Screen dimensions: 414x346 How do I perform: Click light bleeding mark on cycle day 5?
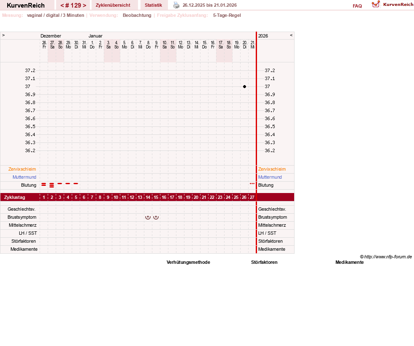(x=76, y=183)
